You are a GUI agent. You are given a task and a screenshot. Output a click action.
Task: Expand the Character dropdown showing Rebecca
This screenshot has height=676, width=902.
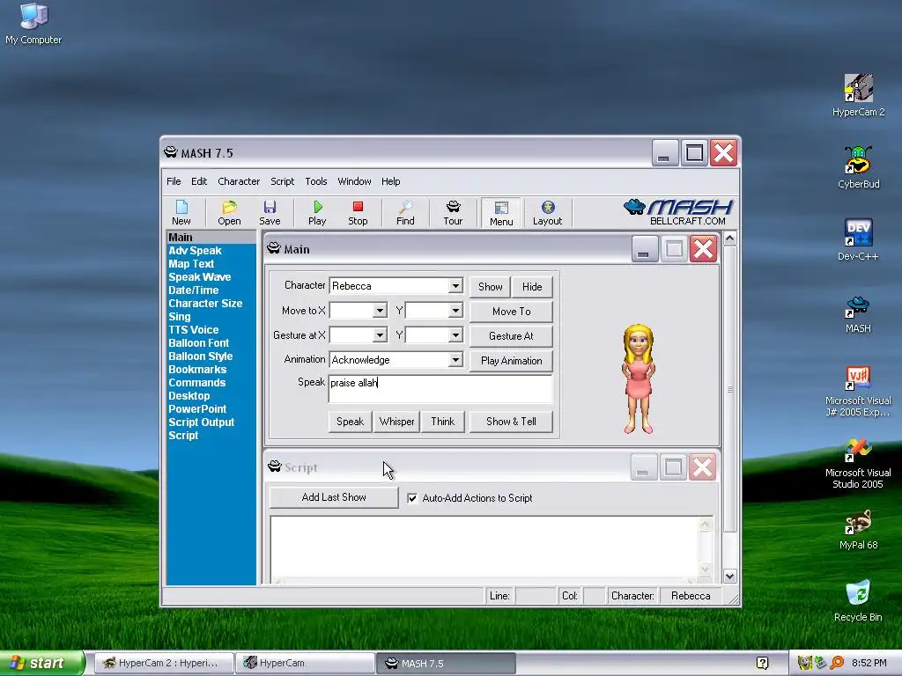coord(455,286)
